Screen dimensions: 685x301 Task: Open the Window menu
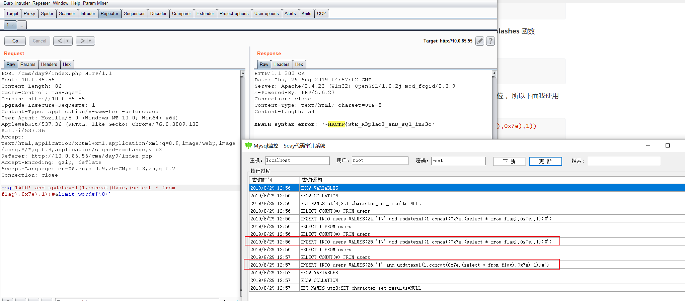(x=61, y=3)
